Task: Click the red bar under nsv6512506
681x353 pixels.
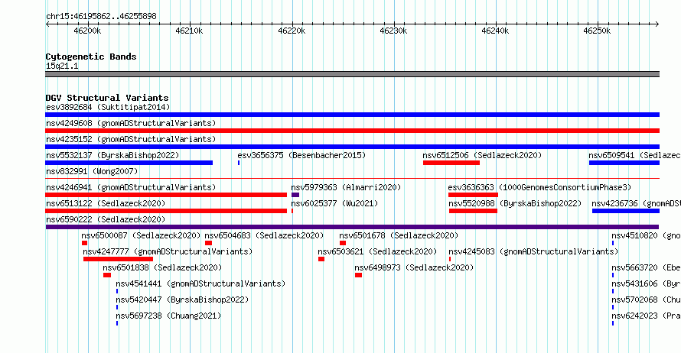Action: [451, 163]
